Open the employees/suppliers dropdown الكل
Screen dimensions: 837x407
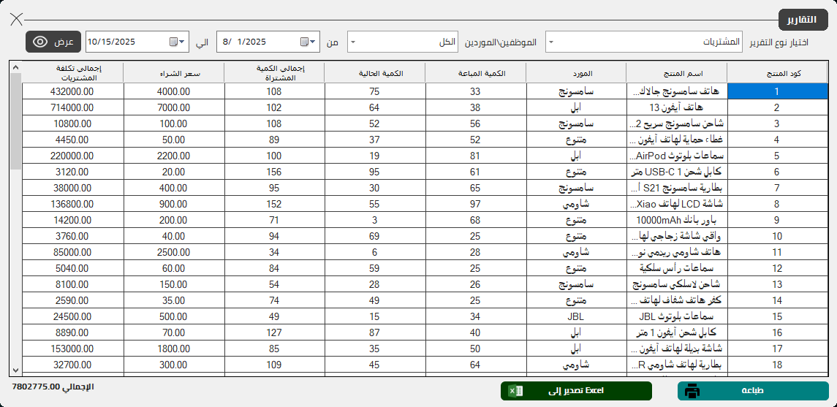[403, 42]
